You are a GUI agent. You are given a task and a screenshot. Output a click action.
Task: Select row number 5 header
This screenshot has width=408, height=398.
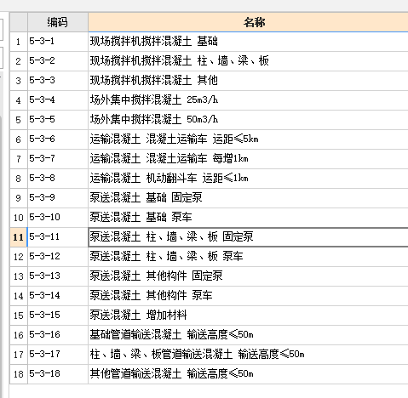tap(19, 120)
